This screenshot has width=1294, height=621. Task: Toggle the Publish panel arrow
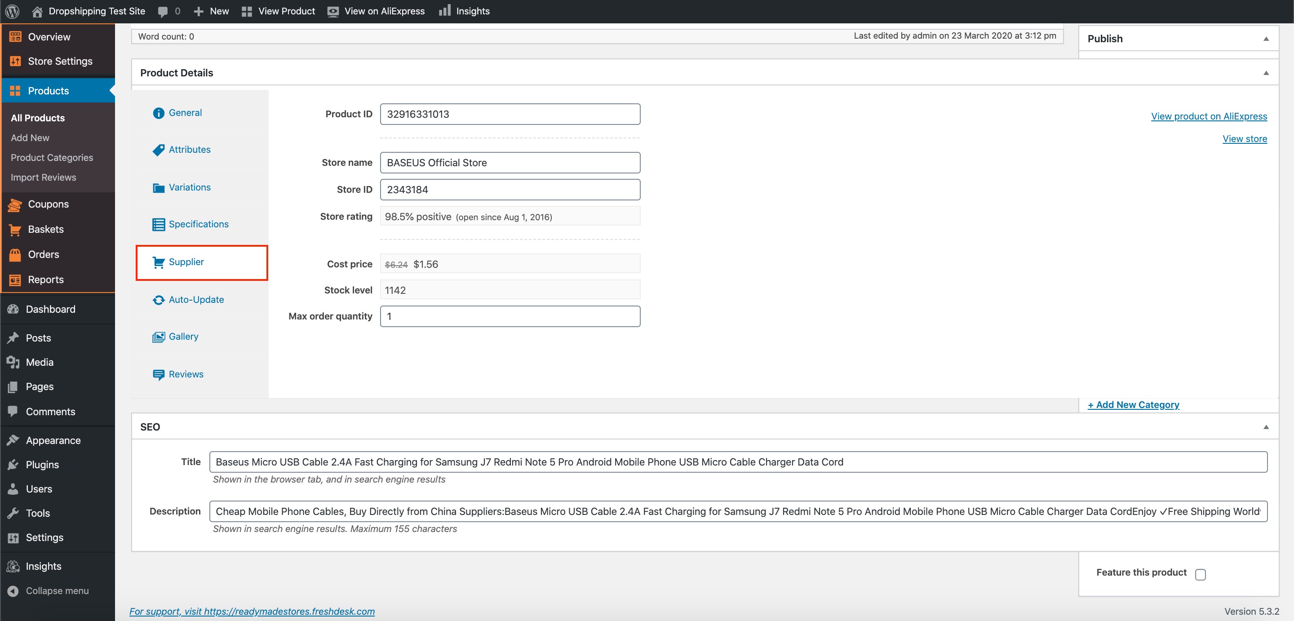click(x=1265, y=39)
